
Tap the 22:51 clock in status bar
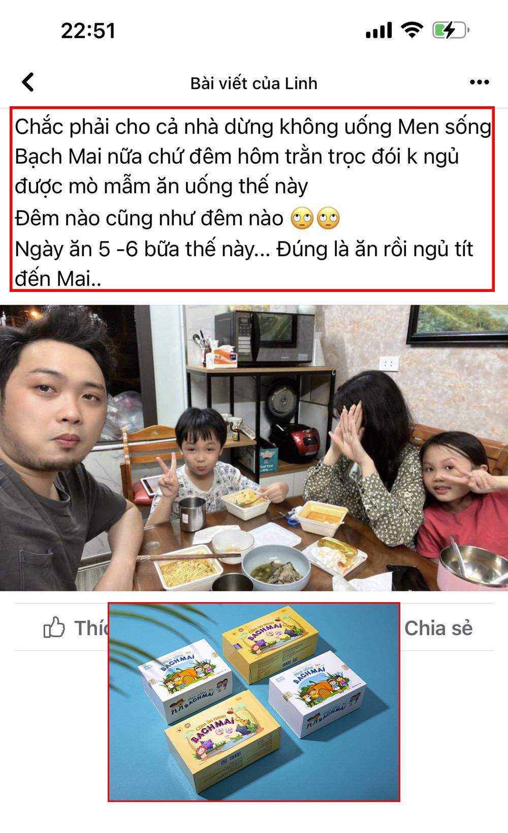(88, 31)
